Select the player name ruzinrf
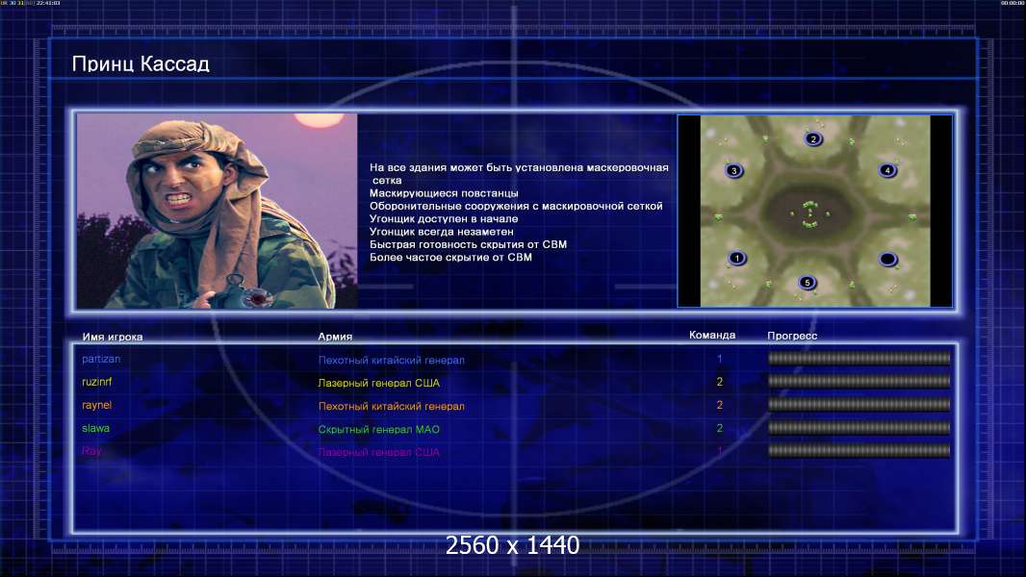Screen dimensions: 1026x577 [97, 382]
